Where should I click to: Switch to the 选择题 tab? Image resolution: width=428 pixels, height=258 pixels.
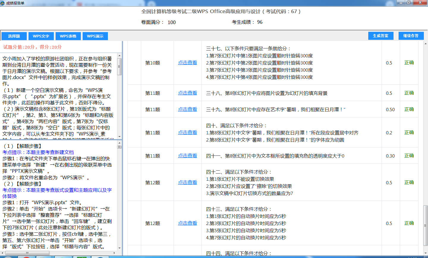14,36
